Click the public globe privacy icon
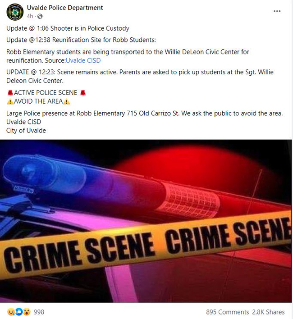This screenshot has height=319, width=293. click(40, 16)
